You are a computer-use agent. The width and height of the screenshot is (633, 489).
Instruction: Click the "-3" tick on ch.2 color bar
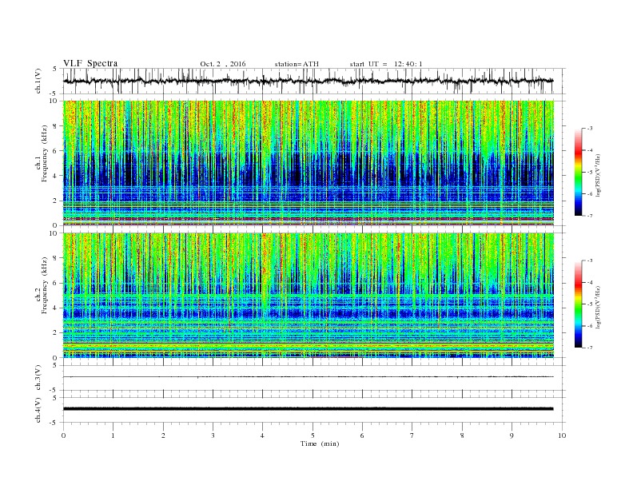tap(589, 260)
